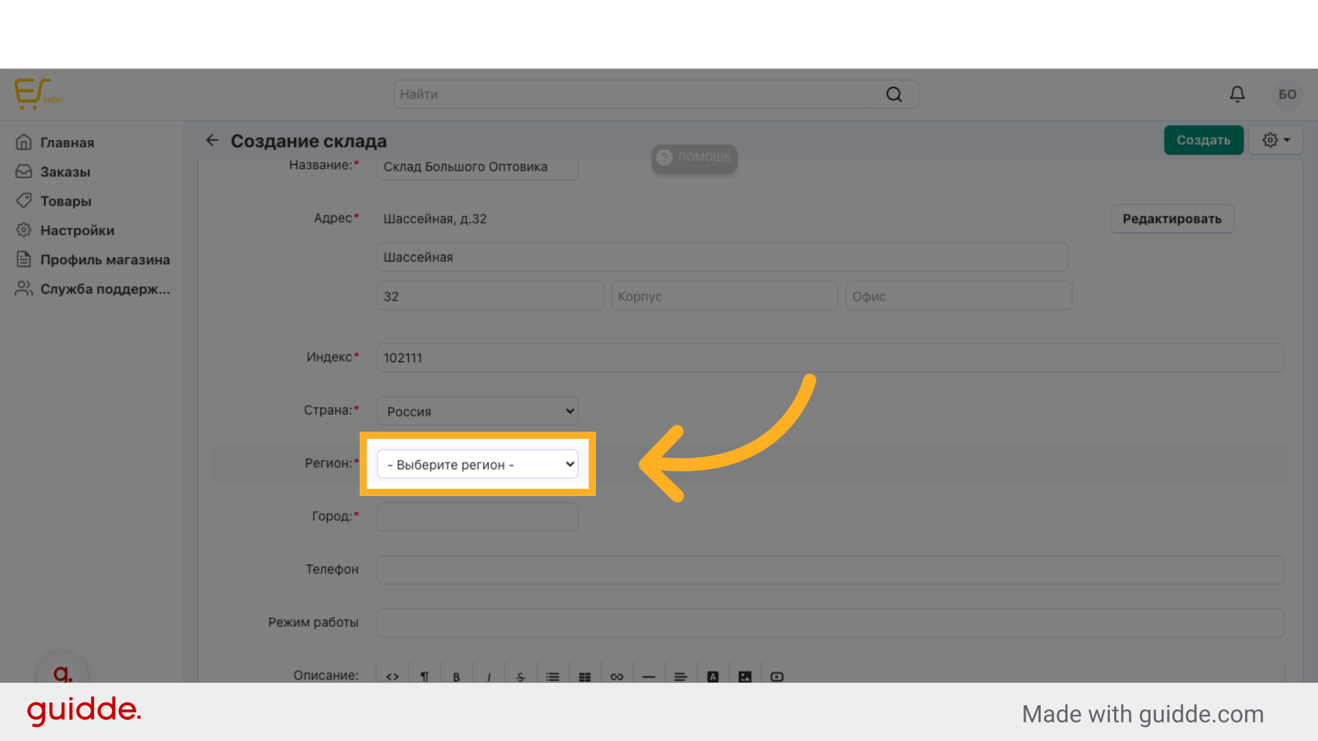Screen dimensions: 1318x741
Task: Insert a link in the description editor
Action: tap(616, 677)
